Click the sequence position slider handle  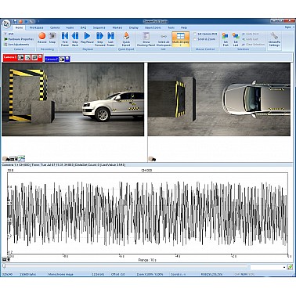click(4, 266)
